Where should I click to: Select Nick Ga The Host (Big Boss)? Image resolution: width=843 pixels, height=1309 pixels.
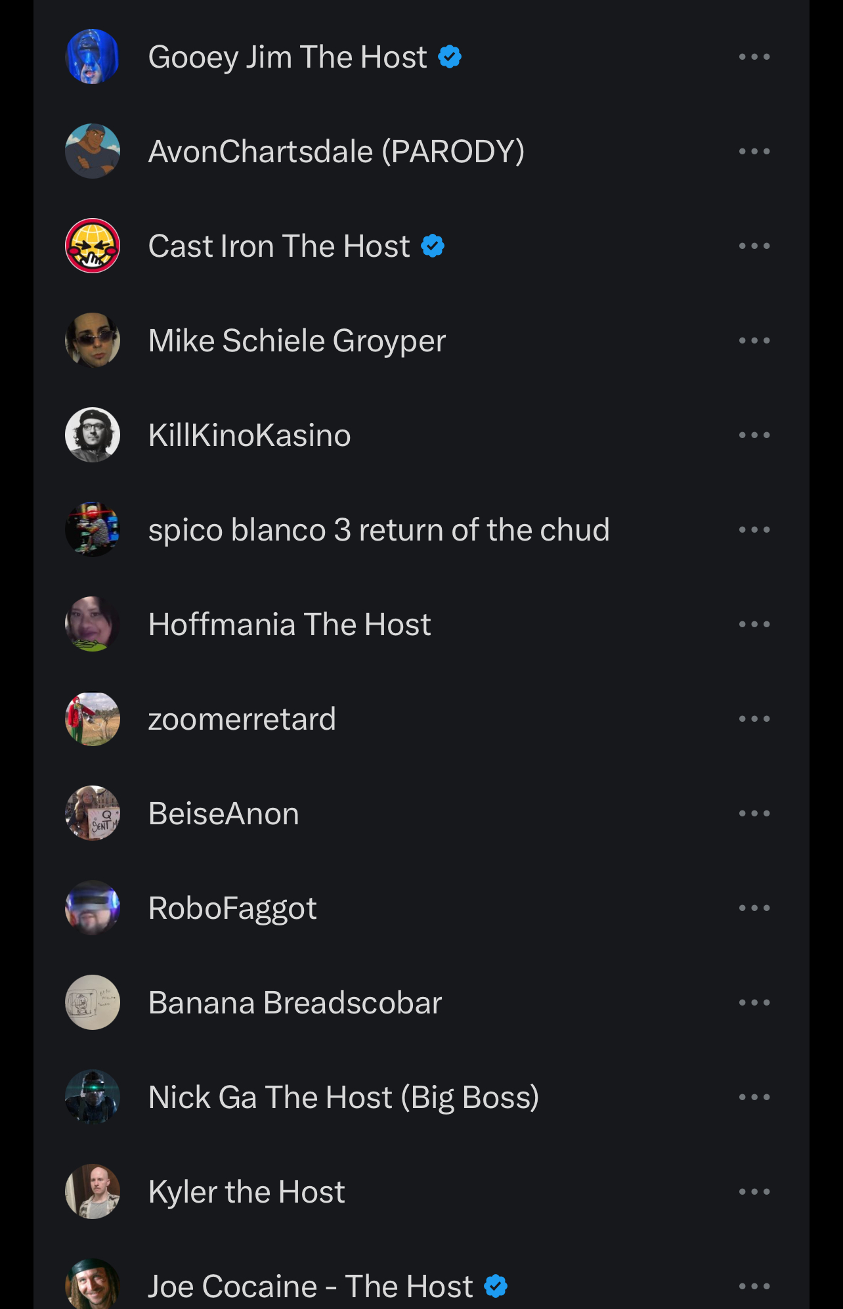pyautogui.click(x=343, y=1098)
